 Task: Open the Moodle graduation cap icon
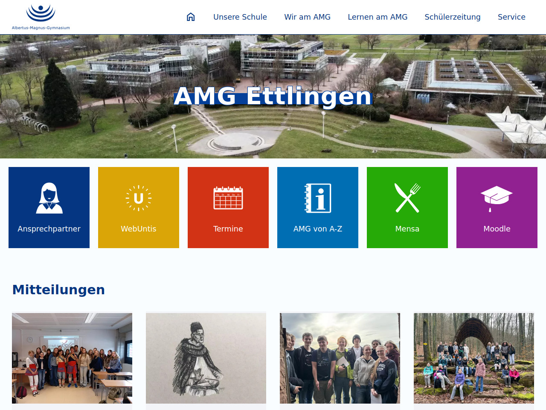(497, 198)
